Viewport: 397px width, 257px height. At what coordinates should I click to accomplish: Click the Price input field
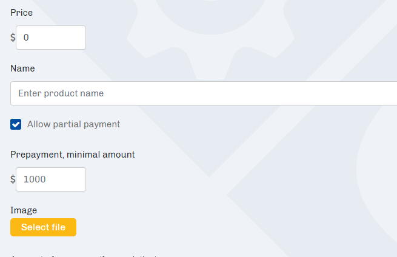pos(51,38)
